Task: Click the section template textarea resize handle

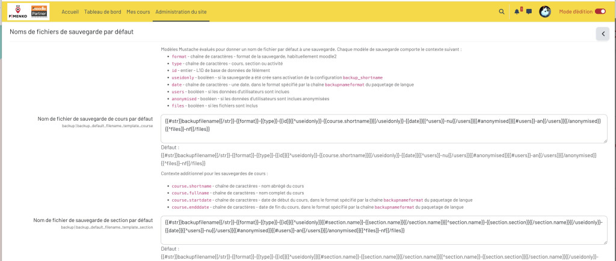Action: click(x=605, y=242)
